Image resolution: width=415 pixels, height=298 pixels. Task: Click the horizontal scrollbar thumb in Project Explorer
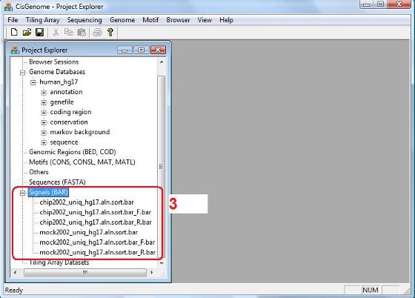pos(84,273)
